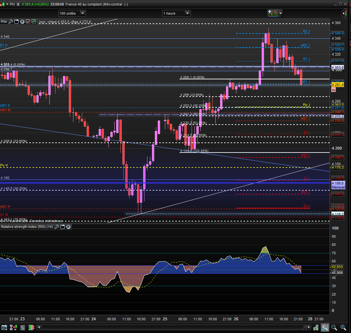Click the Prix panel label
The image size is (351, 333).
pyautogui.click(x=4, y=22)
